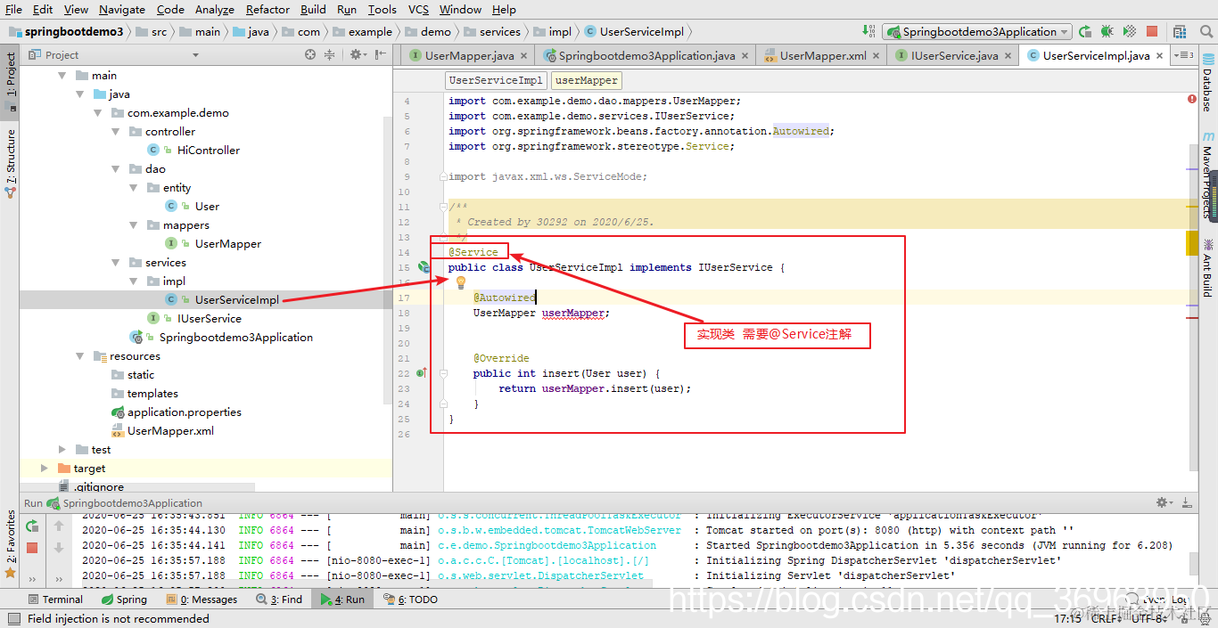Image resolution: width=1218 pixels, height=628 pixels.
Task: Open the Terminal tool window
Action: coord(55,599)
